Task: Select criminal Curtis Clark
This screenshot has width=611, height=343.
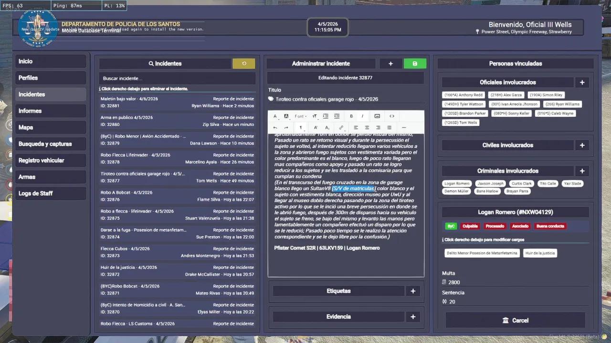Action: point(521,183)
